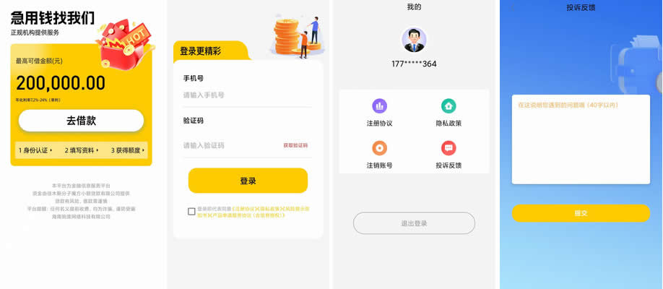This screenshot has width=663, height=289.
Task: Click the 退出登录 button
Action: click(414, 223)
